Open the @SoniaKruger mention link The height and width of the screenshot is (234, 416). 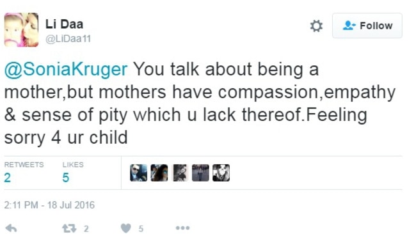tap(66, 70)
